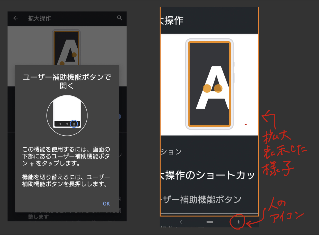Tap the accessibility person icon in the navigation bar
319x235 pixels.
coord(238,222)
